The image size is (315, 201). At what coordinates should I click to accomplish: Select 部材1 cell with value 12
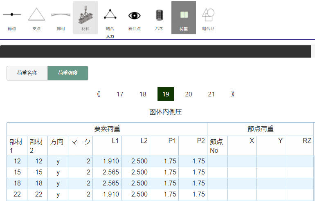(17, 161)
